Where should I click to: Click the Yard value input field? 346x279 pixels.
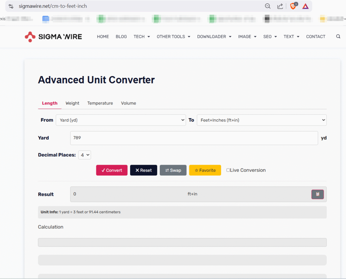click(x=194, y=138)
